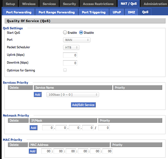Screen dimensions: 168x159
Task: Open the Port WAN dropdown
Action: pyautogui.click(x=77, y=40)
